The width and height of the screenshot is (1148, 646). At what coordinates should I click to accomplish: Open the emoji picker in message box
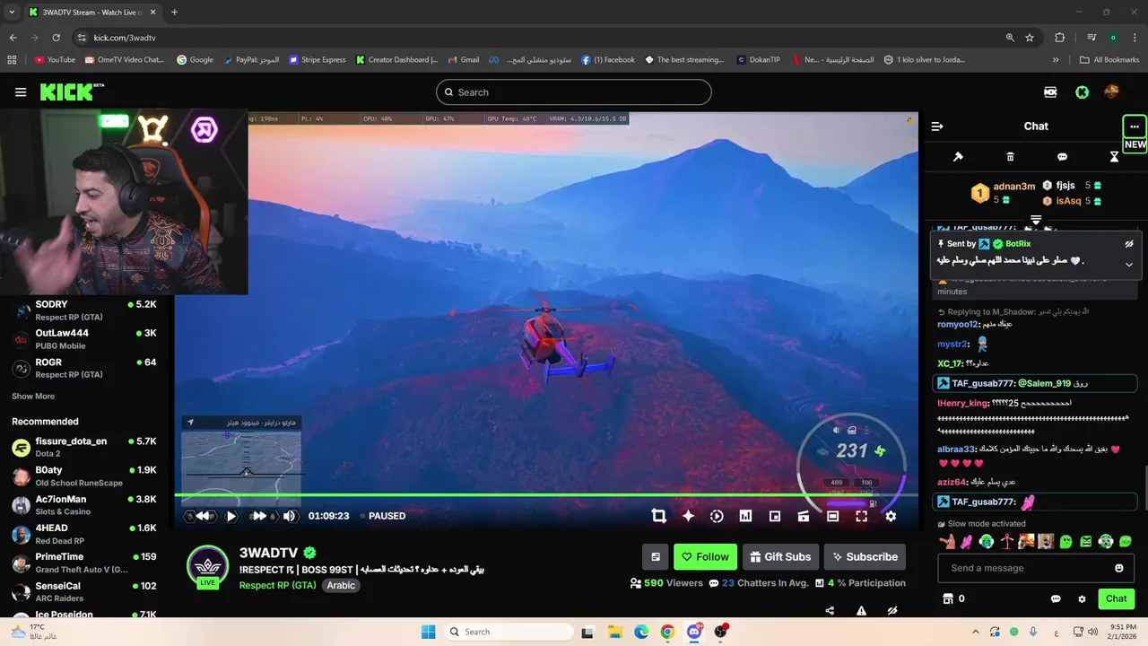(1118, 568)
